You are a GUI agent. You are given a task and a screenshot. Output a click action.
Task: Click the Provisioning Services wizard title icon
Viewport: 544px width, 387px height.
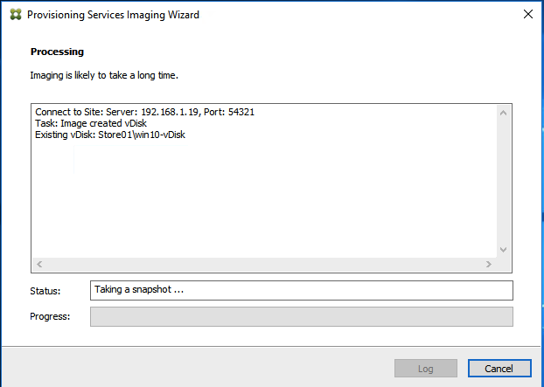pyautogui.click(x=16, y=15)
